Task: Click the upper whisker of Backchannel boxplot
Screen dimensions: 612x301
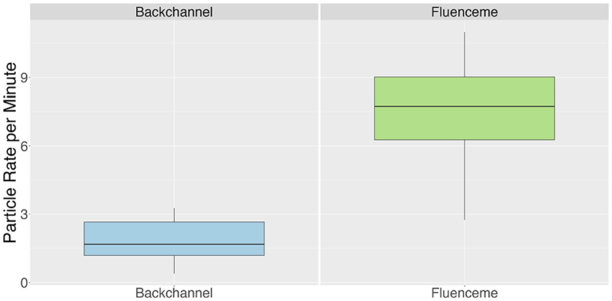Action: (174, 215)
